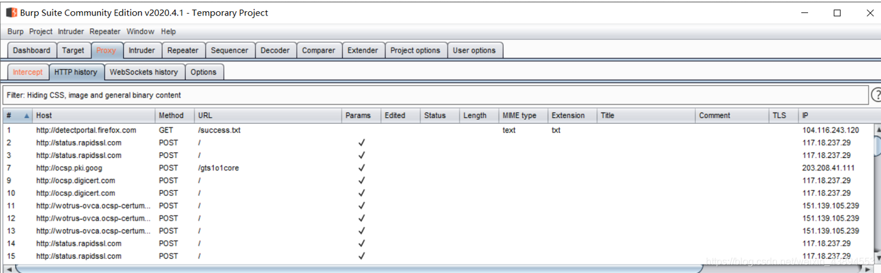The width and height of the screenshot is (881, 273).
Task: Sort by the Host column header
Action: [x=93, y=116]
